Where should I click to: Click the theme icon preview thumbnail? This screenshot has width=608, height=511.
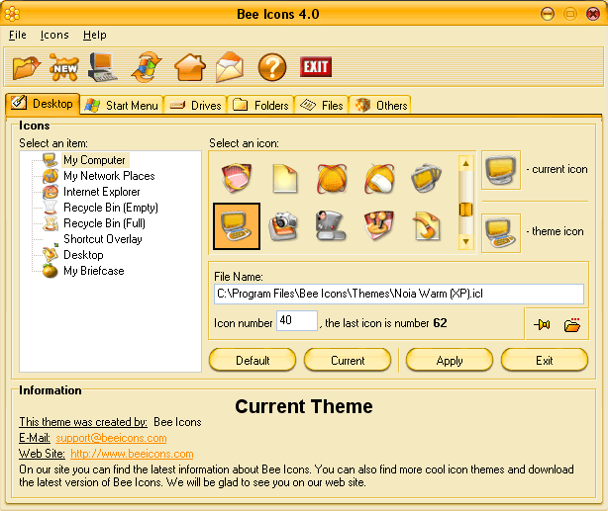tap(501, 233)
